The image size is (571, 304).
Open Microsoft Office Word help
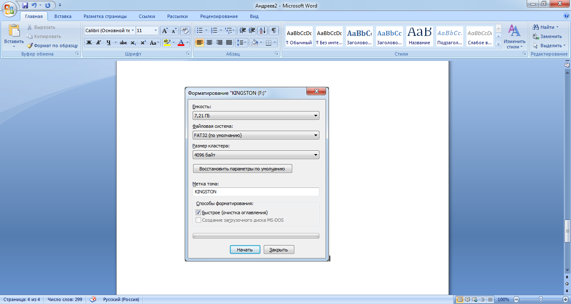pyautogui.click(x=566, y=16)
